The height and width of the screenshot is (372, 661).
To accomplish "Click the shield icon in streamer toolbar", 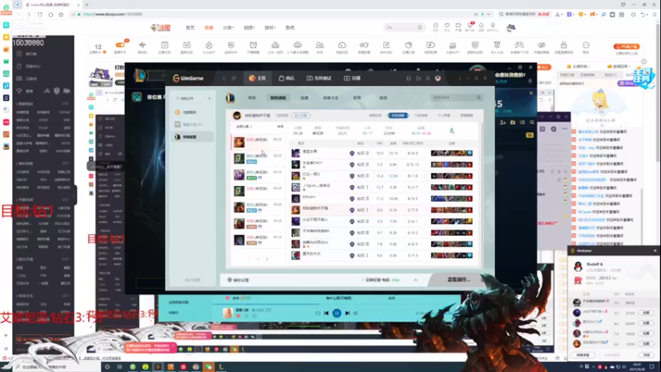I will pyautogui.click(x=475, y=45).
